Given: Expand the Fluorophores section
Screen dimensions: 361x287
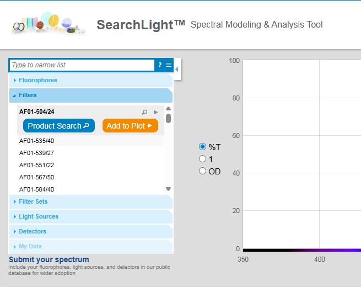Looking at the screenshot, I should click(91, 80).
